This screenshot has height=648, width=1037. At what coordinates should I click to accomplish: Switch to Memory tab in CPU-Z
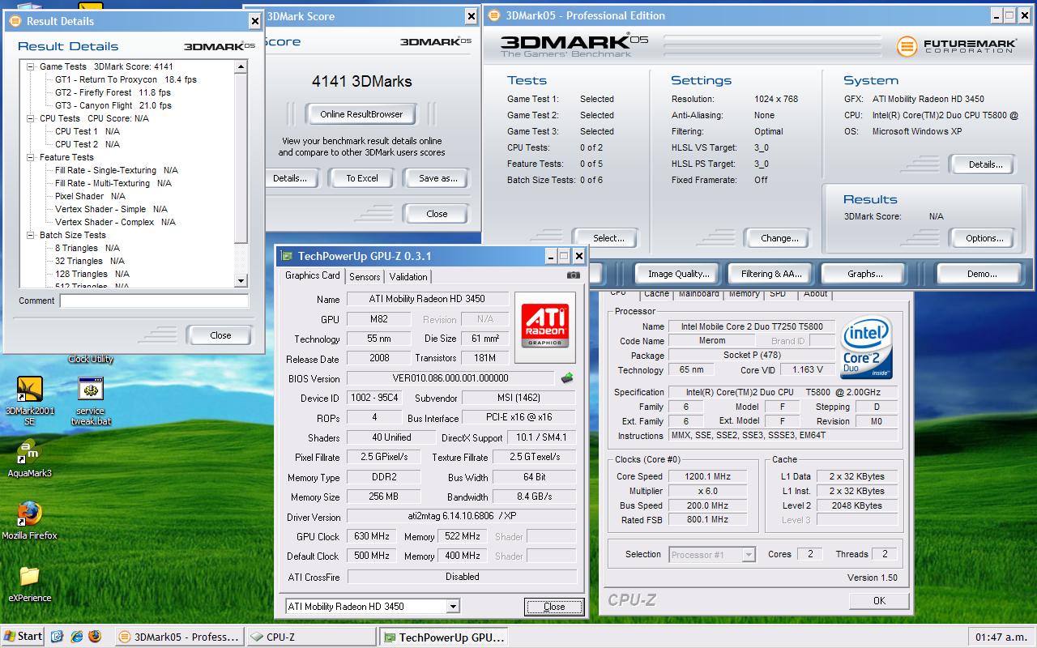pyautogui.click(x=744, y=294)
